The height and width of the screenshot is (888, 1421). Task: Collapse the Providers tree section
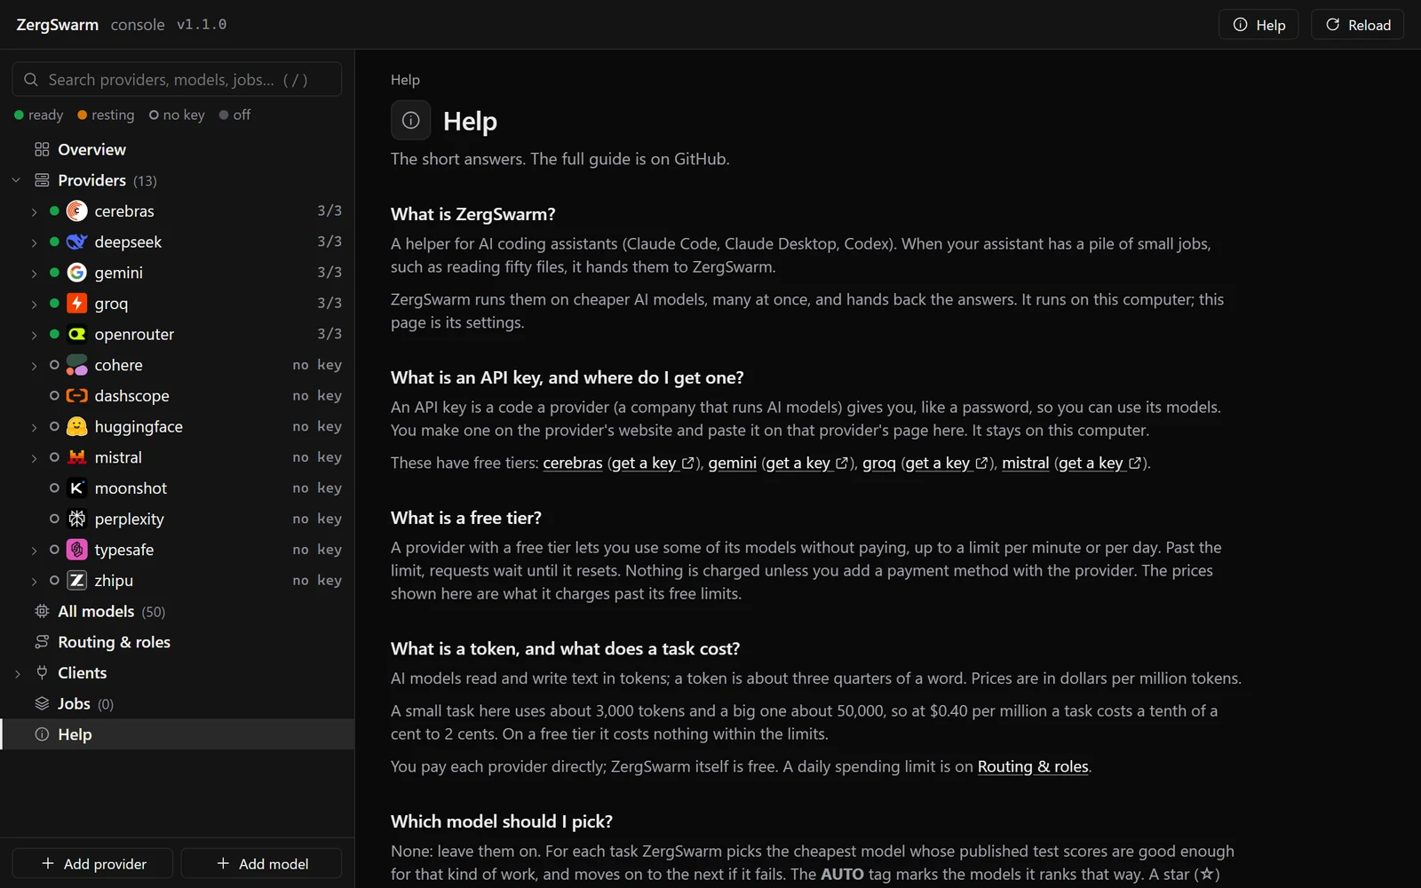(x=16, y=180)
